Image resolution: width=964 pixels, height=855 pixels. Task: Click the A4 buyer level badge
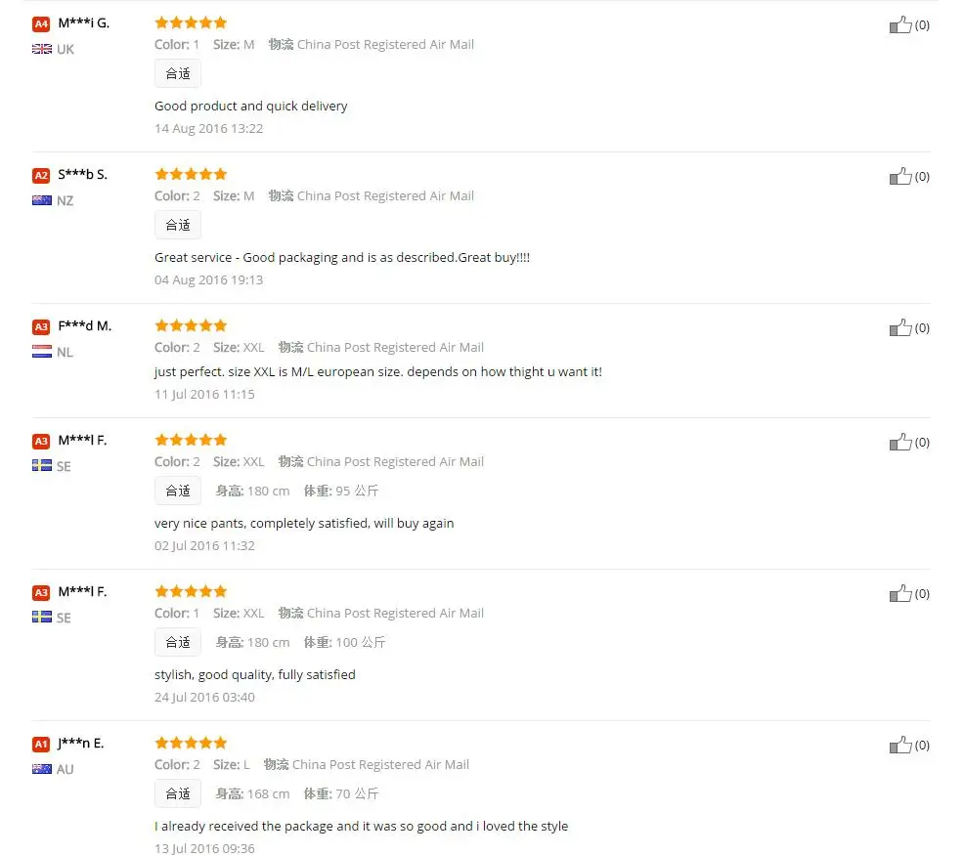(x=41, y=24)
